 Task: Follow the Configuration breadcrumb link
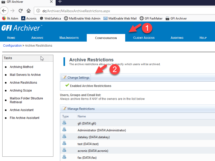tap(12, 45)
